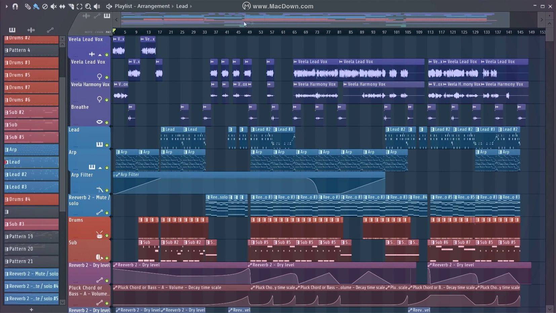556x313 pixels.
Task: Click the drum icon on the Drums track
Action: point(100,235)
